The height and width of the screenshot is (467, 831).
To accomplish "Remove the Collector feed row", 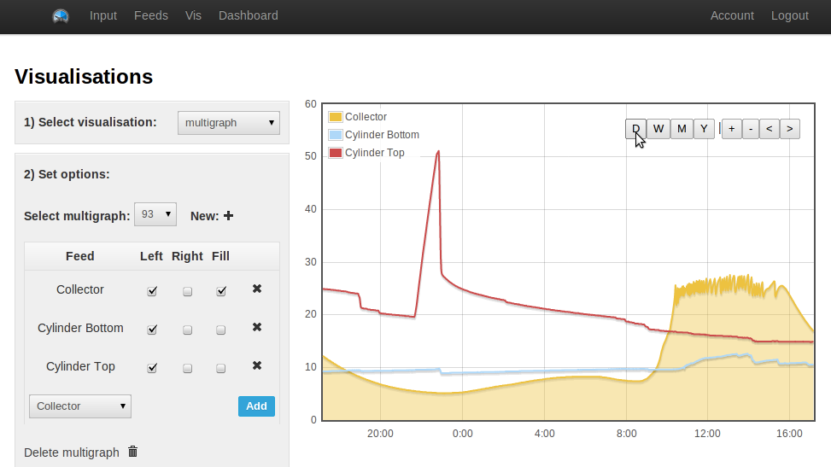I will tap(257, 289).
